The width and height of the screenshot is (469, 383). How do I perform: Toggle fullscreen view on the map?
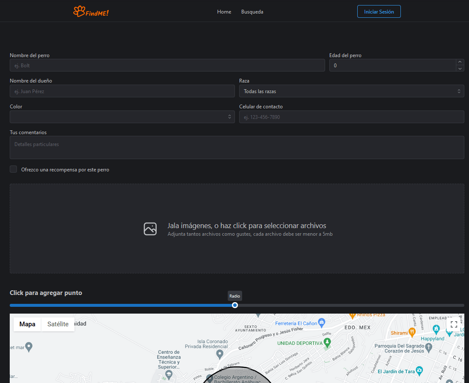tap(454, 325)
